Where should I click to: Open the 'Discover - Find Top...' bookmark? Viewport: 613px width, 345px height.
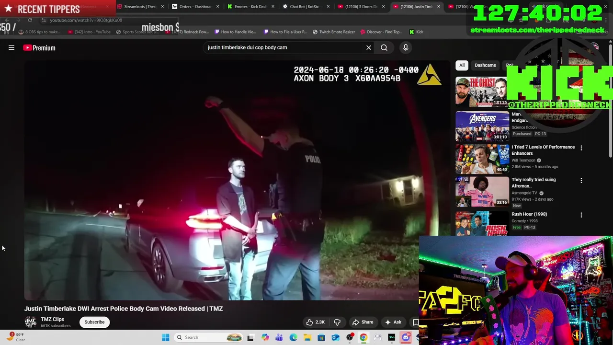[x=381, y=32]
